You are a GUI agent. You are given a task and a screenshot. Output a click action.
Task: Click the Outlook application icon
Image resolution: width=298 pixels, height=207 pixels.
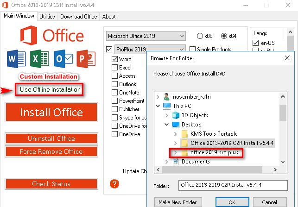click(x=63, y=59)
